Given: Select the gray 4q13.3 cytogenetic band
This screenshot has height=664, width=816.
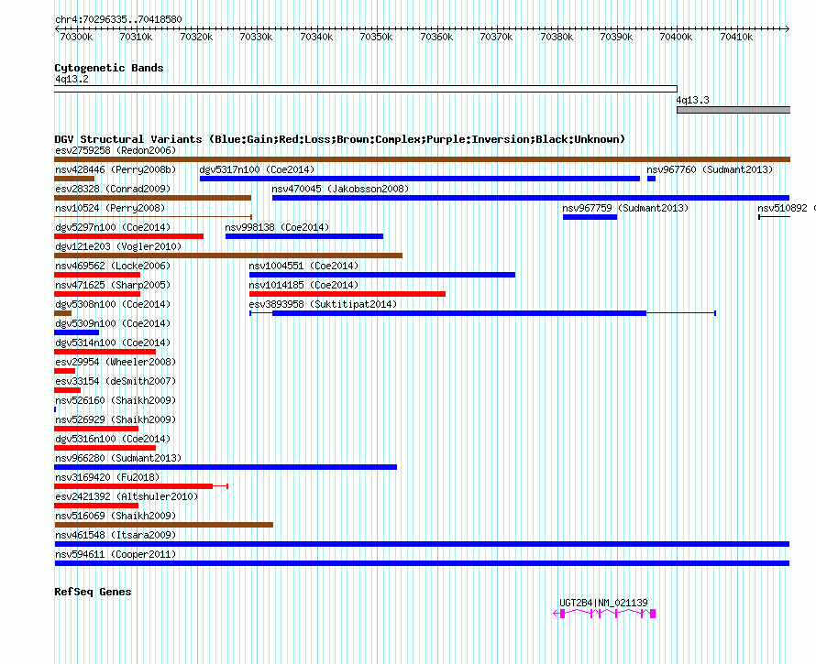Looking at the screenshot, I should [733, 110].
